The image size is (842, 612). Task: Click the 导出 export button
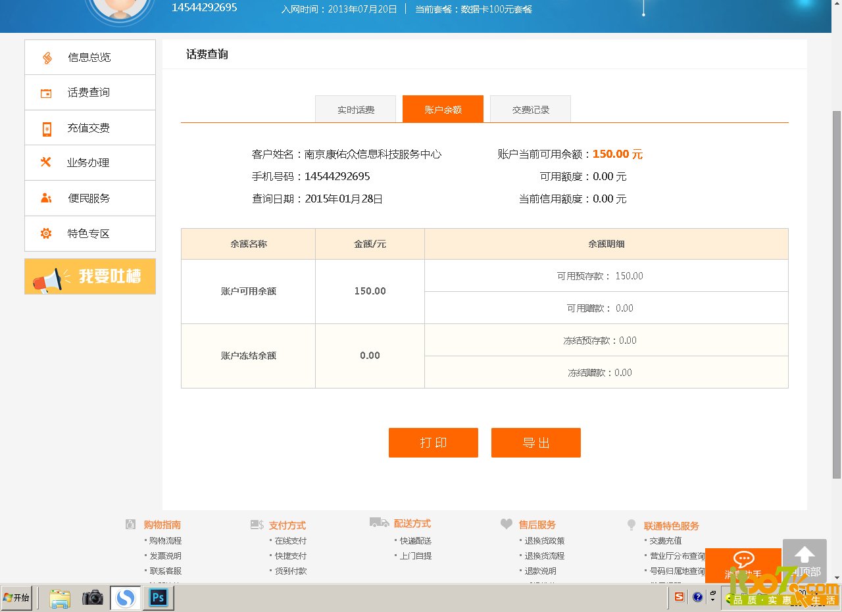[536, 442]
